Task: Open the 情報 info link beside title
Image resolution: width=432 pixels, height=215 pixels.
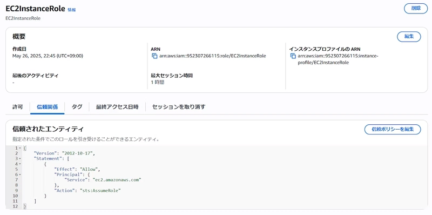Action: [72, 10]
